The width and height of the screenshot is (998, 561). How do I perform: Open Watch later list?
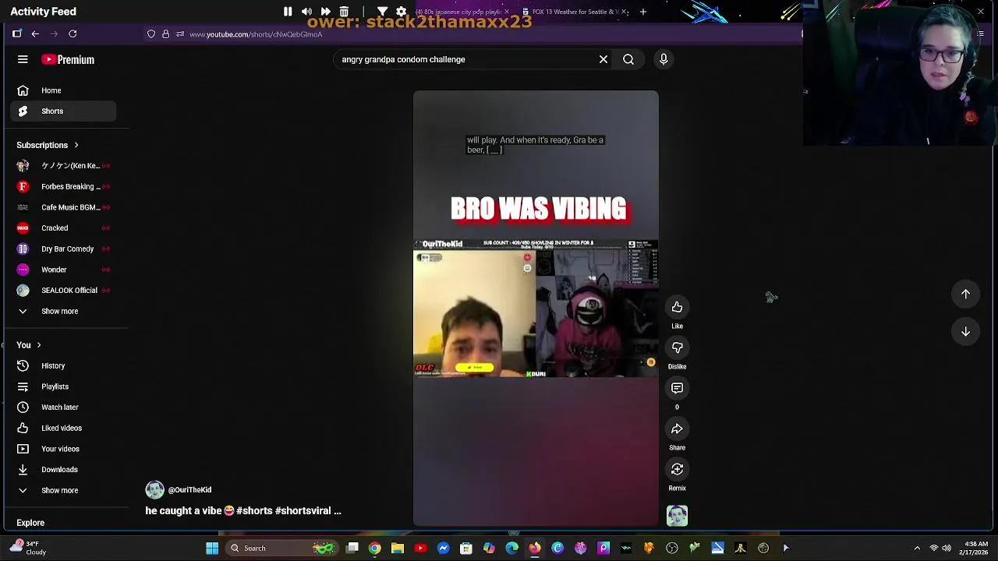click(x=64, y=407)
